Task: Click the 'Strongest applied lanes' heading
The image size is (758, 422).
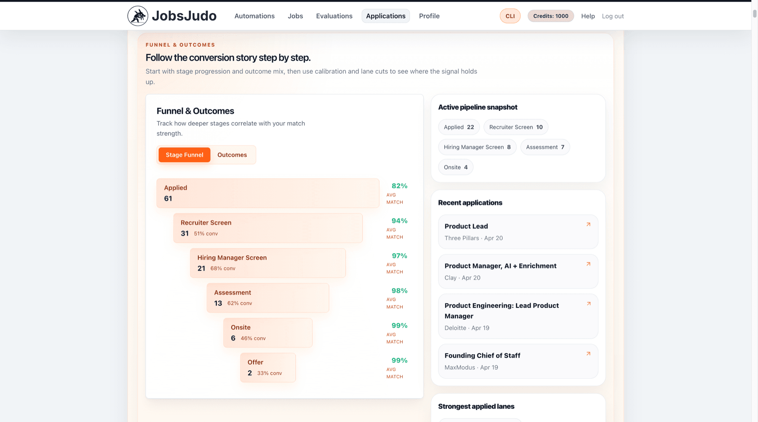Action: 476,406
